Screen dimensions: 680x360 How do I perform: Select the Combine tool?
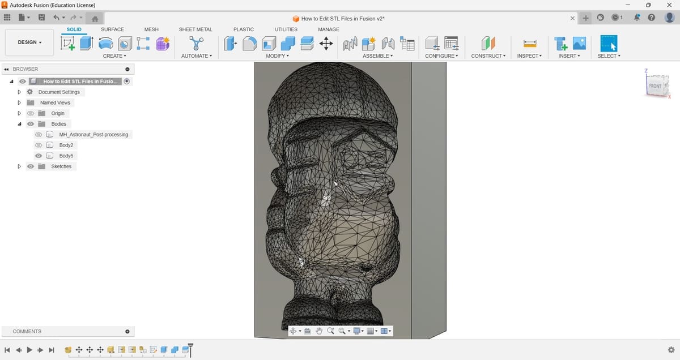(x=288, y=44)
